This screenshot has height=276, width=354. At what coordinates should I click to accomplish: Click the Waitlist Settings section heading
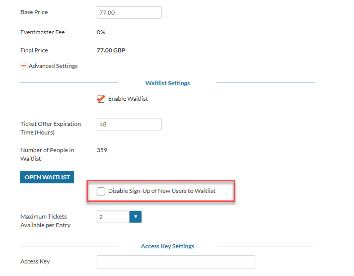pos(168,83)
